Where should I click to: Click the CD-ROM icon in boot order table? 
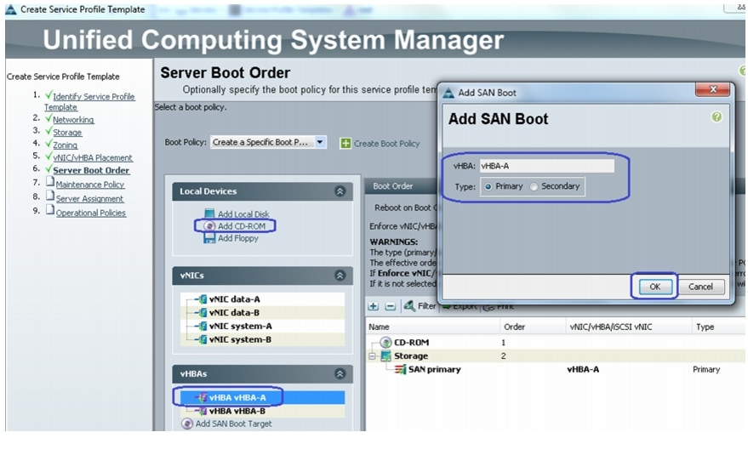[385, 343]
